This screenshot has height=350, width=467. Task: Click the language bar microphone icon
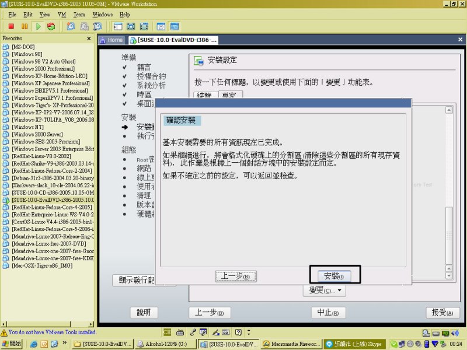[193, 332]
